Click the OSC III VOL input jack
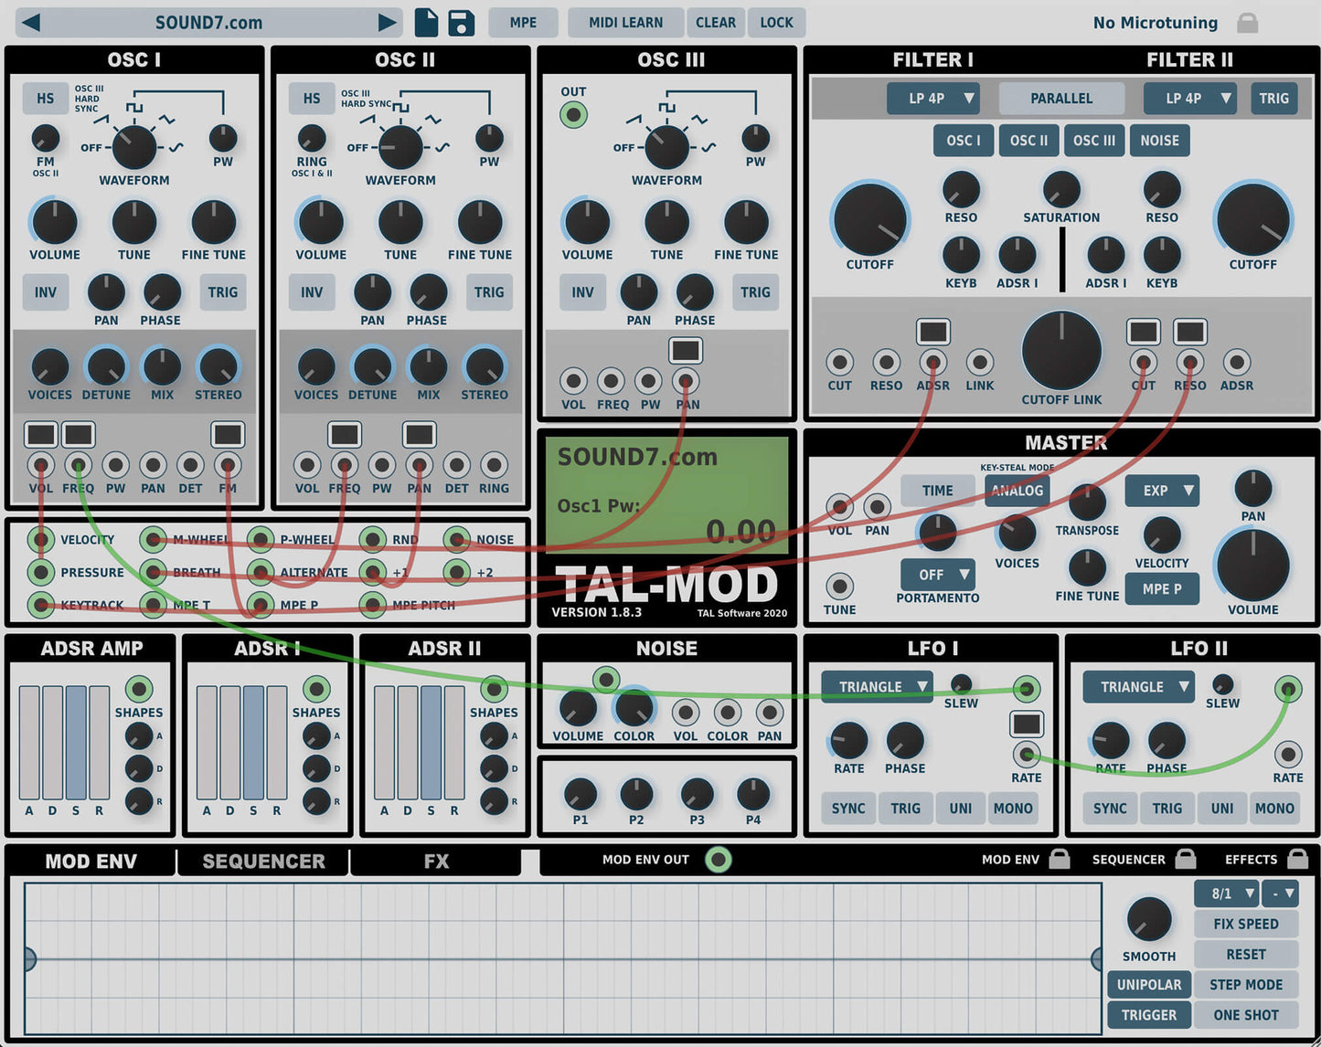Screen dimensions: 1321x1047 click(573, 380)
